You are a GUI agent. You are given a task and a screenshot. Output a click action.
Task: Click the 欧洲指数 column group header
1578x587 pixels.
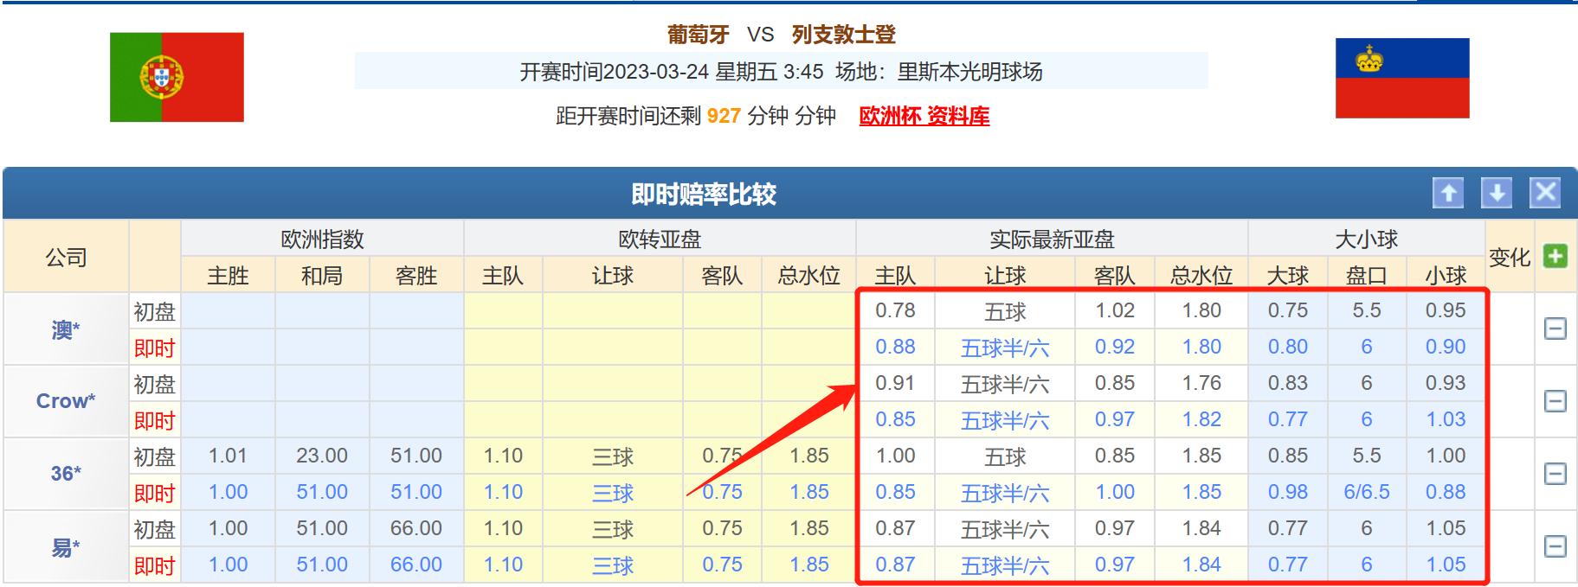pyautogui.click(x=322, y=239)
